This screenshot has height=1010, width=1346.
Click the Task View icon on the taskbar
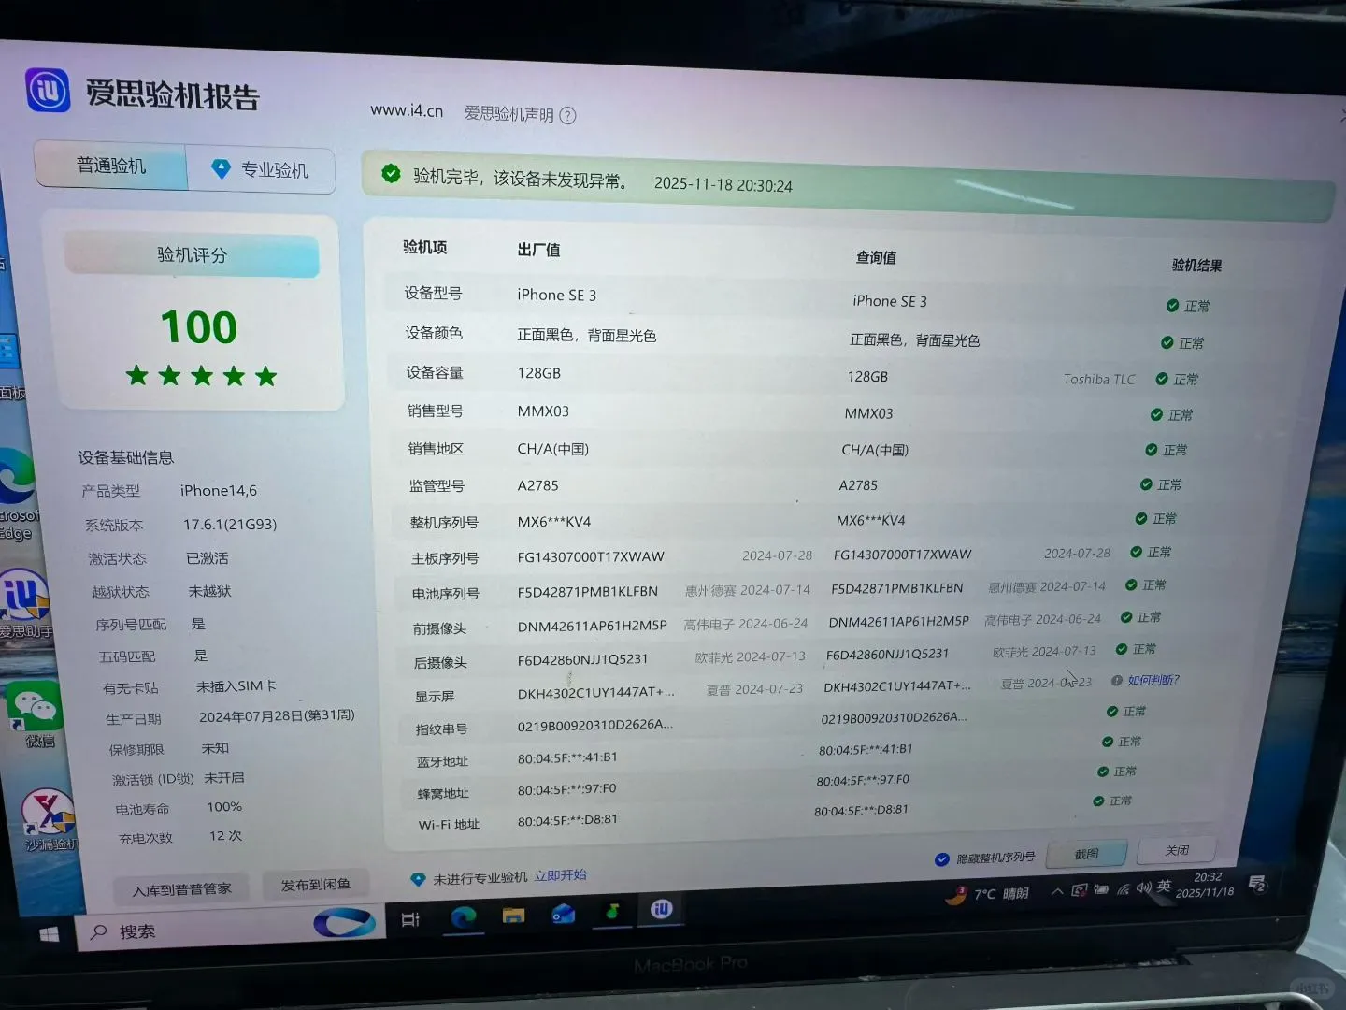[411, 918]
